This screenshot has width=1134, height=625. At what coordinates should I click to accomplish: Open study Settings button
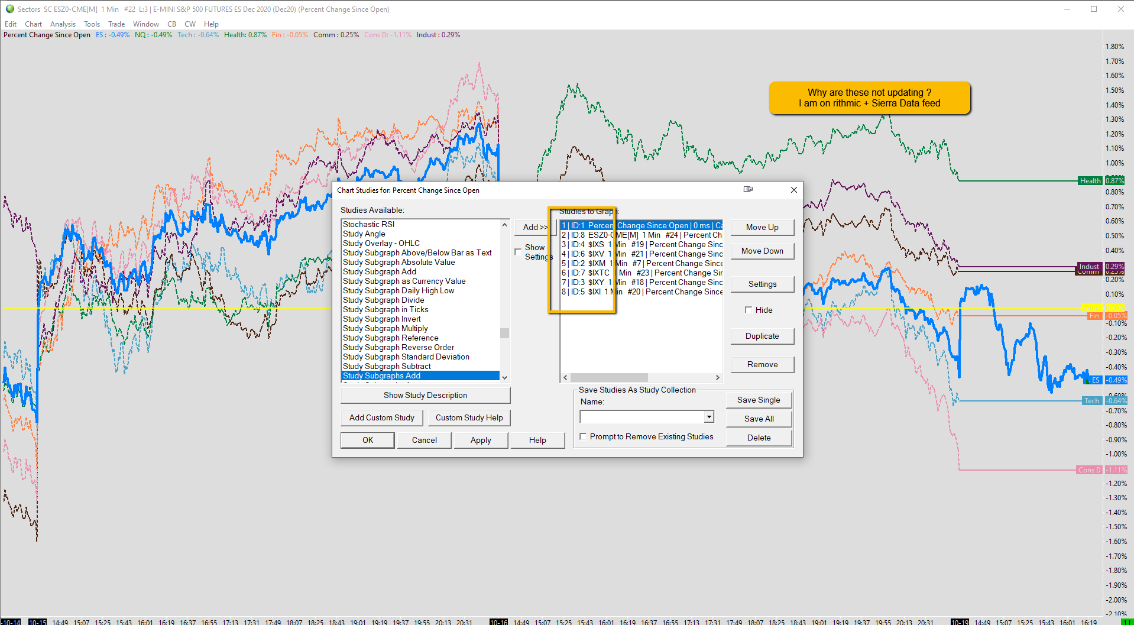coord(762,284)
